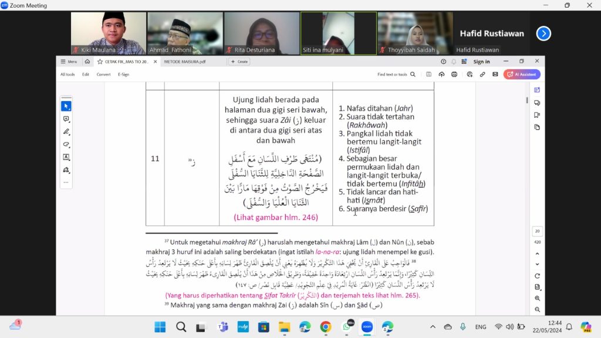Click the Create button
Screen dimensions: 601x338
[x=239, y=61]
